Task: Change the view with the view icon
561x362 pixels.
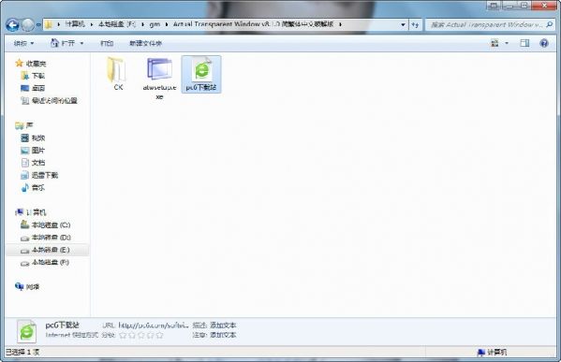Action: pyautogui.click(x=495, y=43)
